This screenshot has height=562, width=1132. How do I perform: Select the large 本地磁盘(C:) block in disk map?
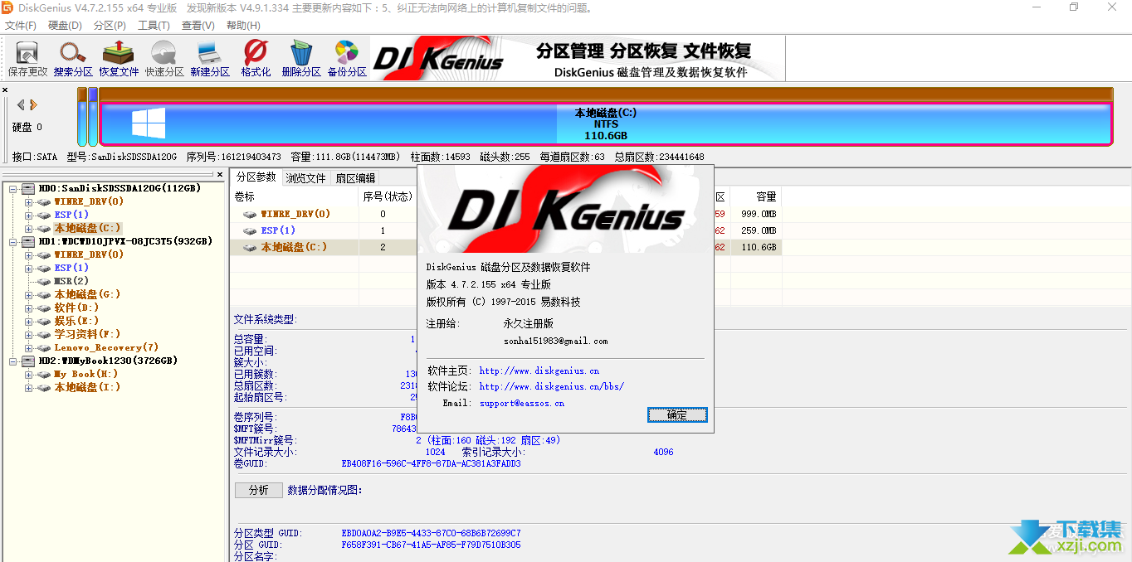606,124
